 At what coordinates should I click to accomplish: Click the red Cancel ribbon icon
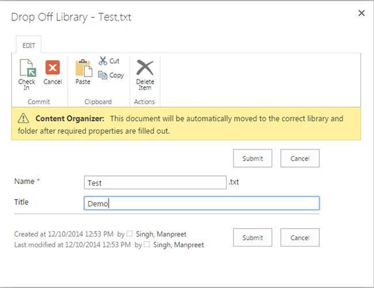pyautogui.click(x=52, y=68)
